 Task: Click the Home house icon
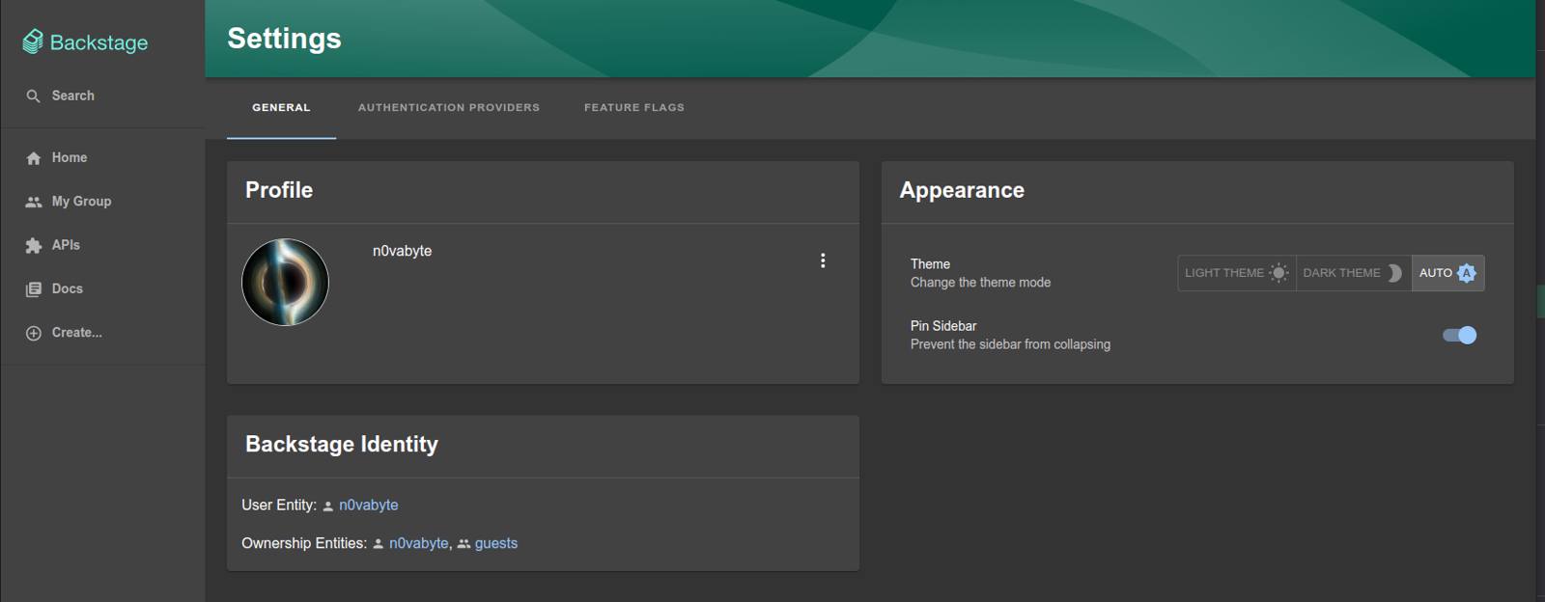(x=34, y=158)
